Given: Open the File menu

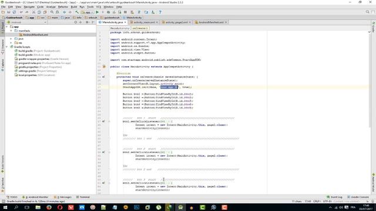Looking at the screenshot, I should 3,7.
